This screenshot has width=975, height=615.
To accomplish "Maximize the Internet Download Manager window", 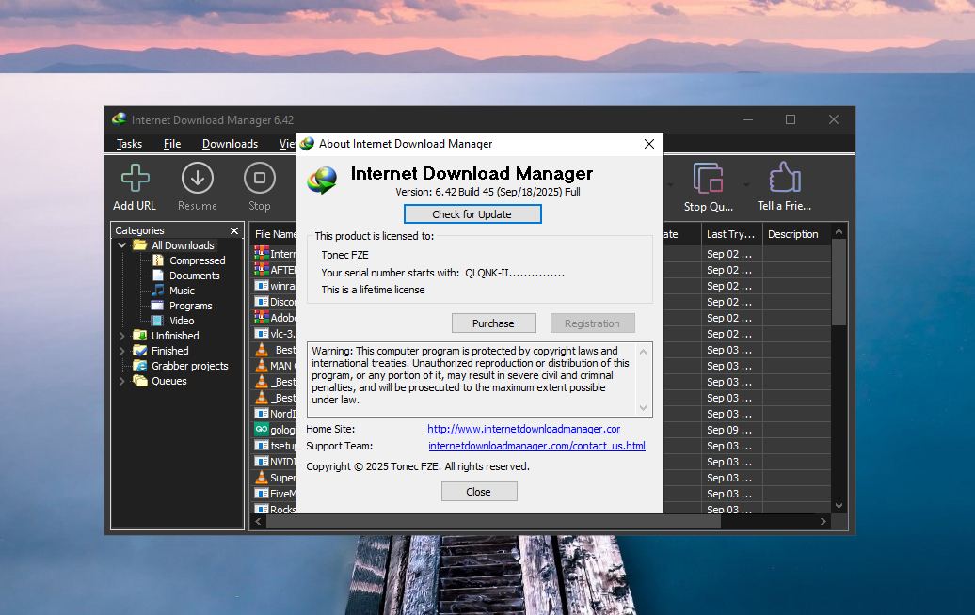I will 791,119.
